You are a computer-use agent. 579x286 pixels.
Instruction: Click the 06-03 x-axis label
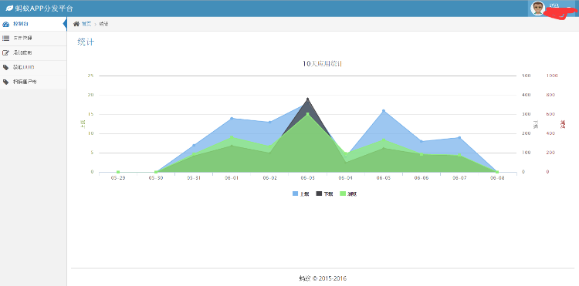[307, 177]
